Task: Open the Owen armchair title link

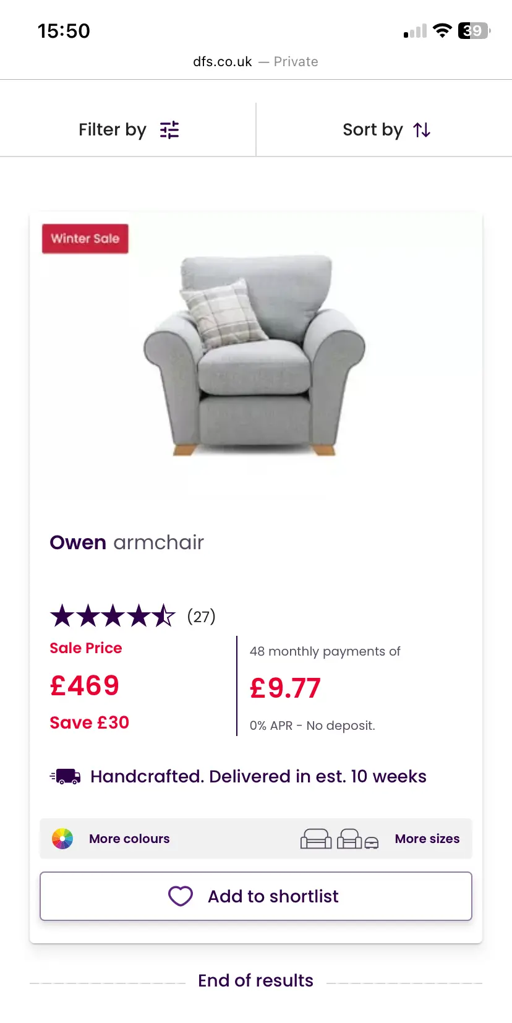Action: coord(127,542)
